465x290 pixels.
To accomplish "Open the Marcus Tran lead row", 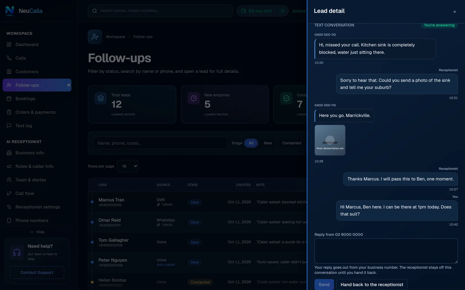I will 198,202.
